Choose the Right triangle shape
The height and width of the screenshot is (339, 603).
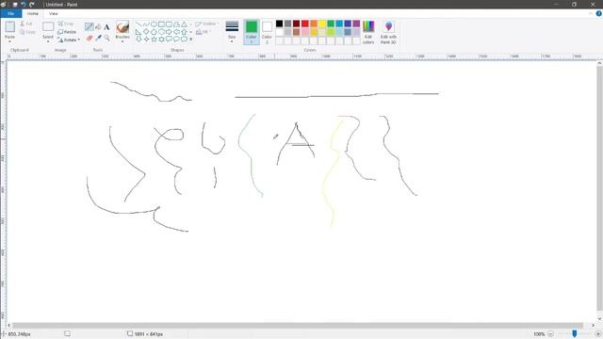point(139,31)
